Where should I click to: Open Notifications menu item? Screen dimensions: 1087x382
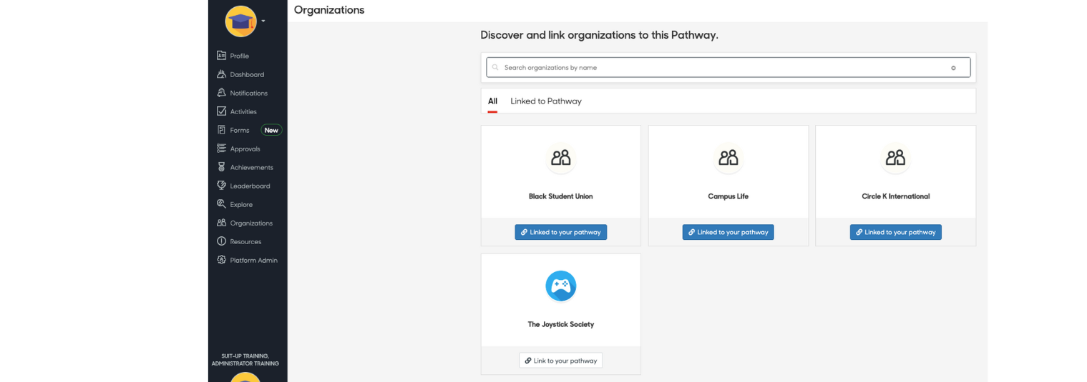pyautogui.click(x=249, y=93)
